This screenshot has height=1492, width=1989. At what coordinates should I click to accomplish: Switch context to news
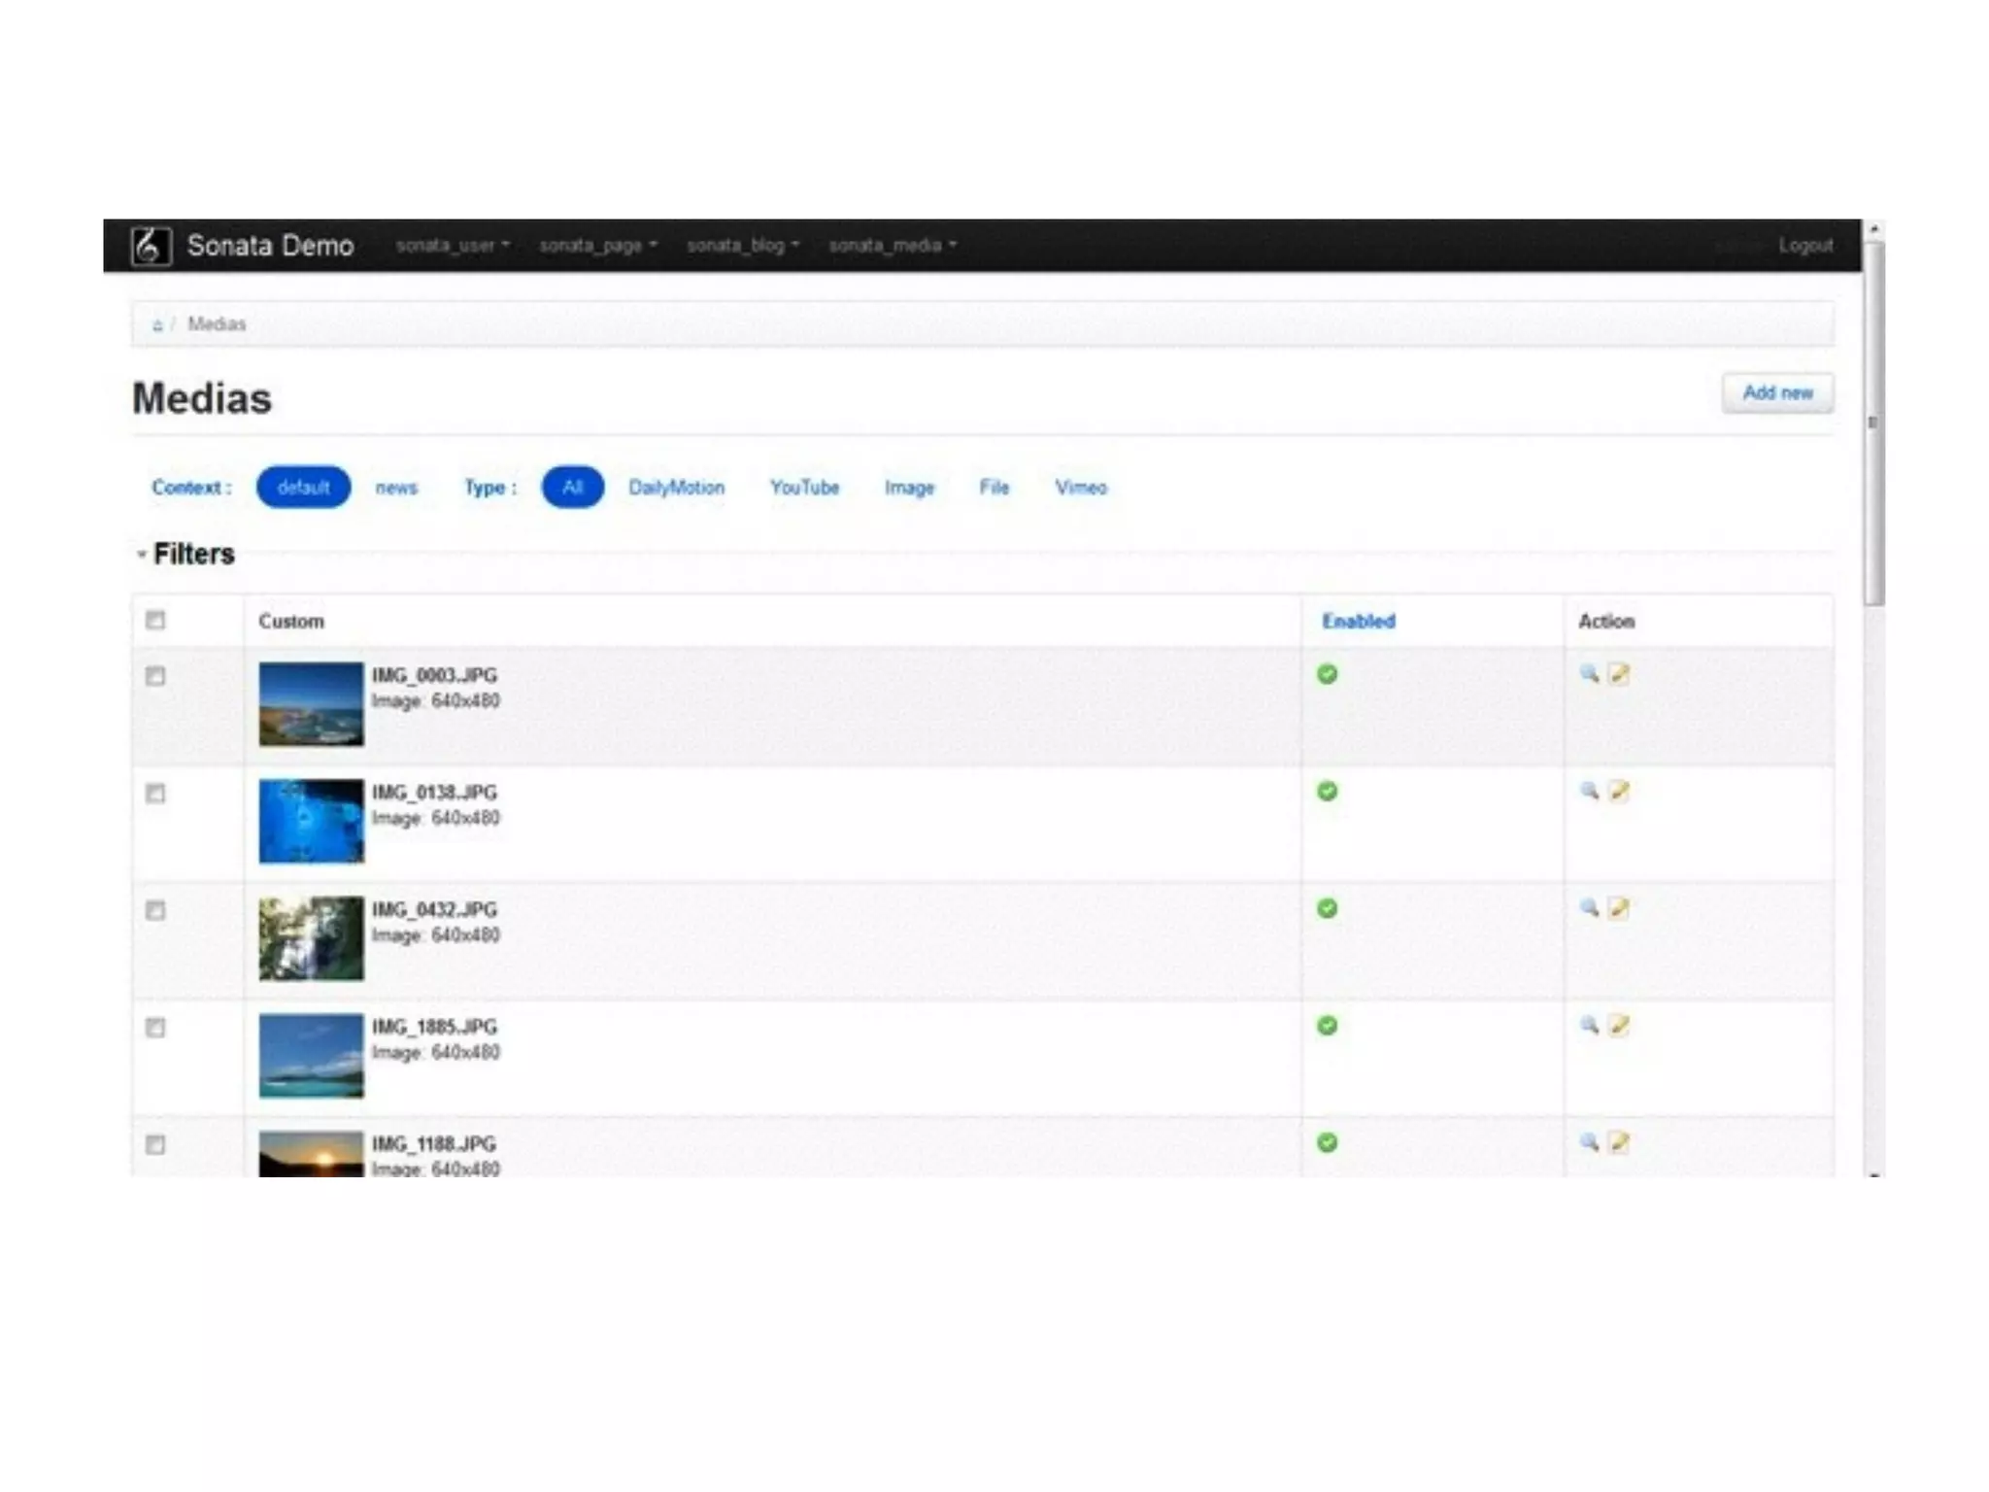point(396,488)
